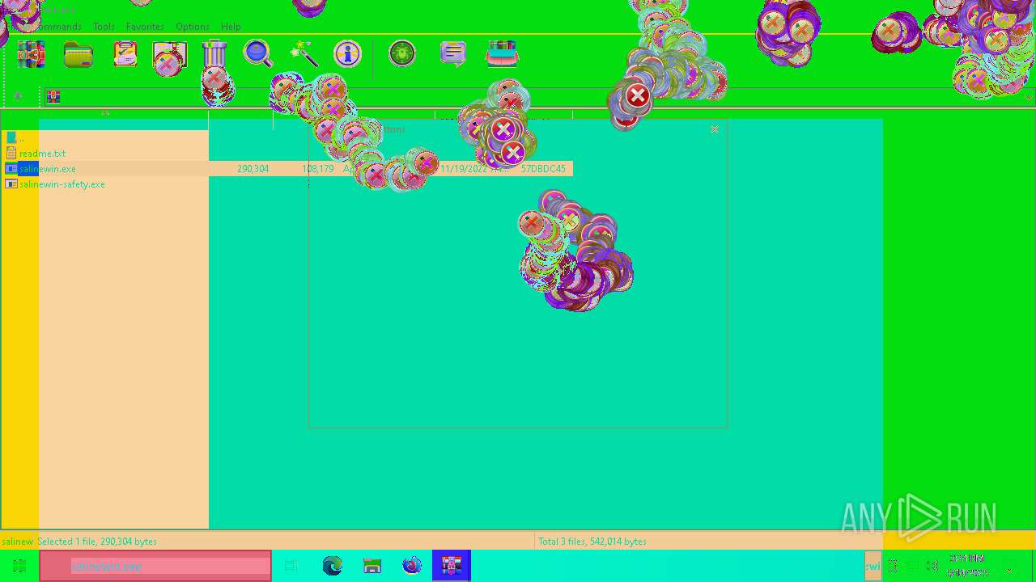Close the dialog with its X button
The image size is (1036, 582).
point(715,129)
